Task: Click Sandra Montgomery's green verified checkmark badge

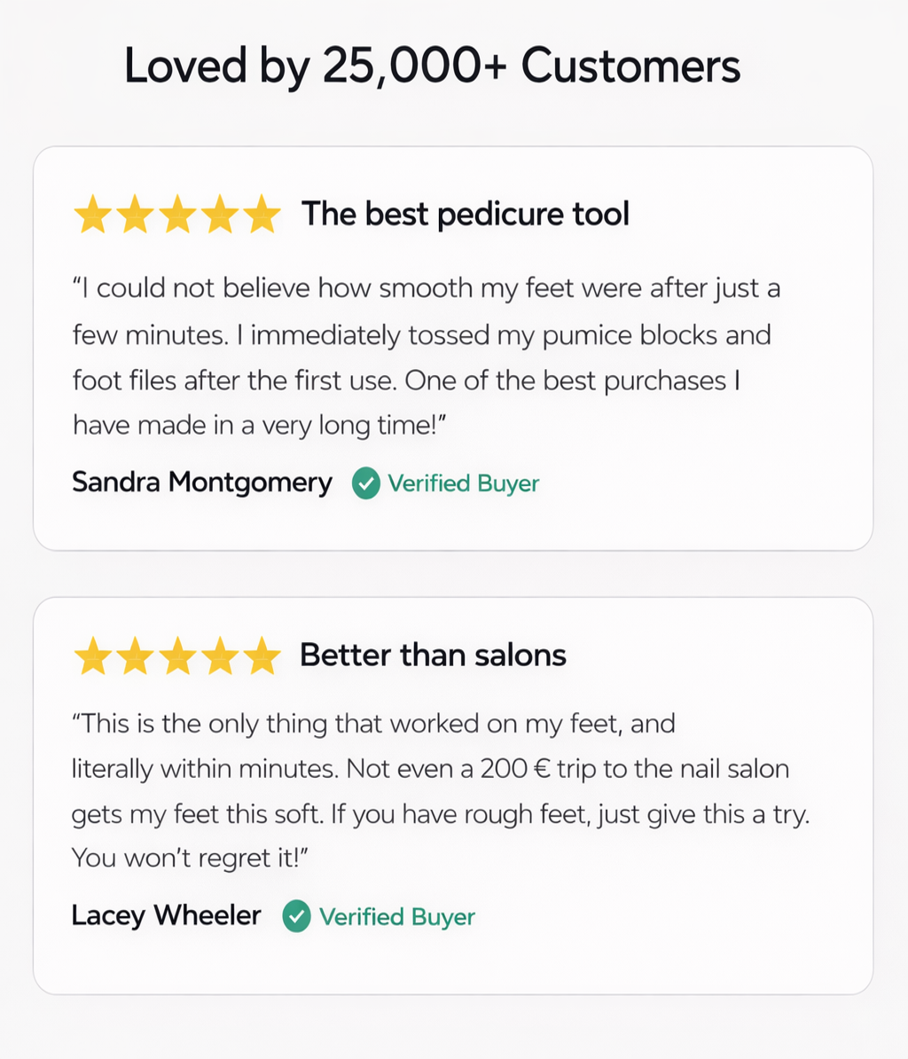Action: [x=366, y=483]
